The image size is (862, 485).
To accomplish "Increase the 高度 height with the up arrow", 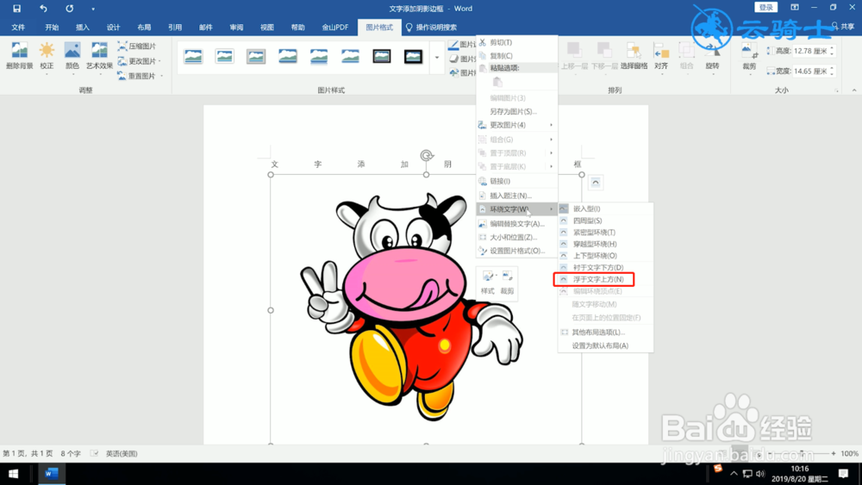I will coord(833,47).
